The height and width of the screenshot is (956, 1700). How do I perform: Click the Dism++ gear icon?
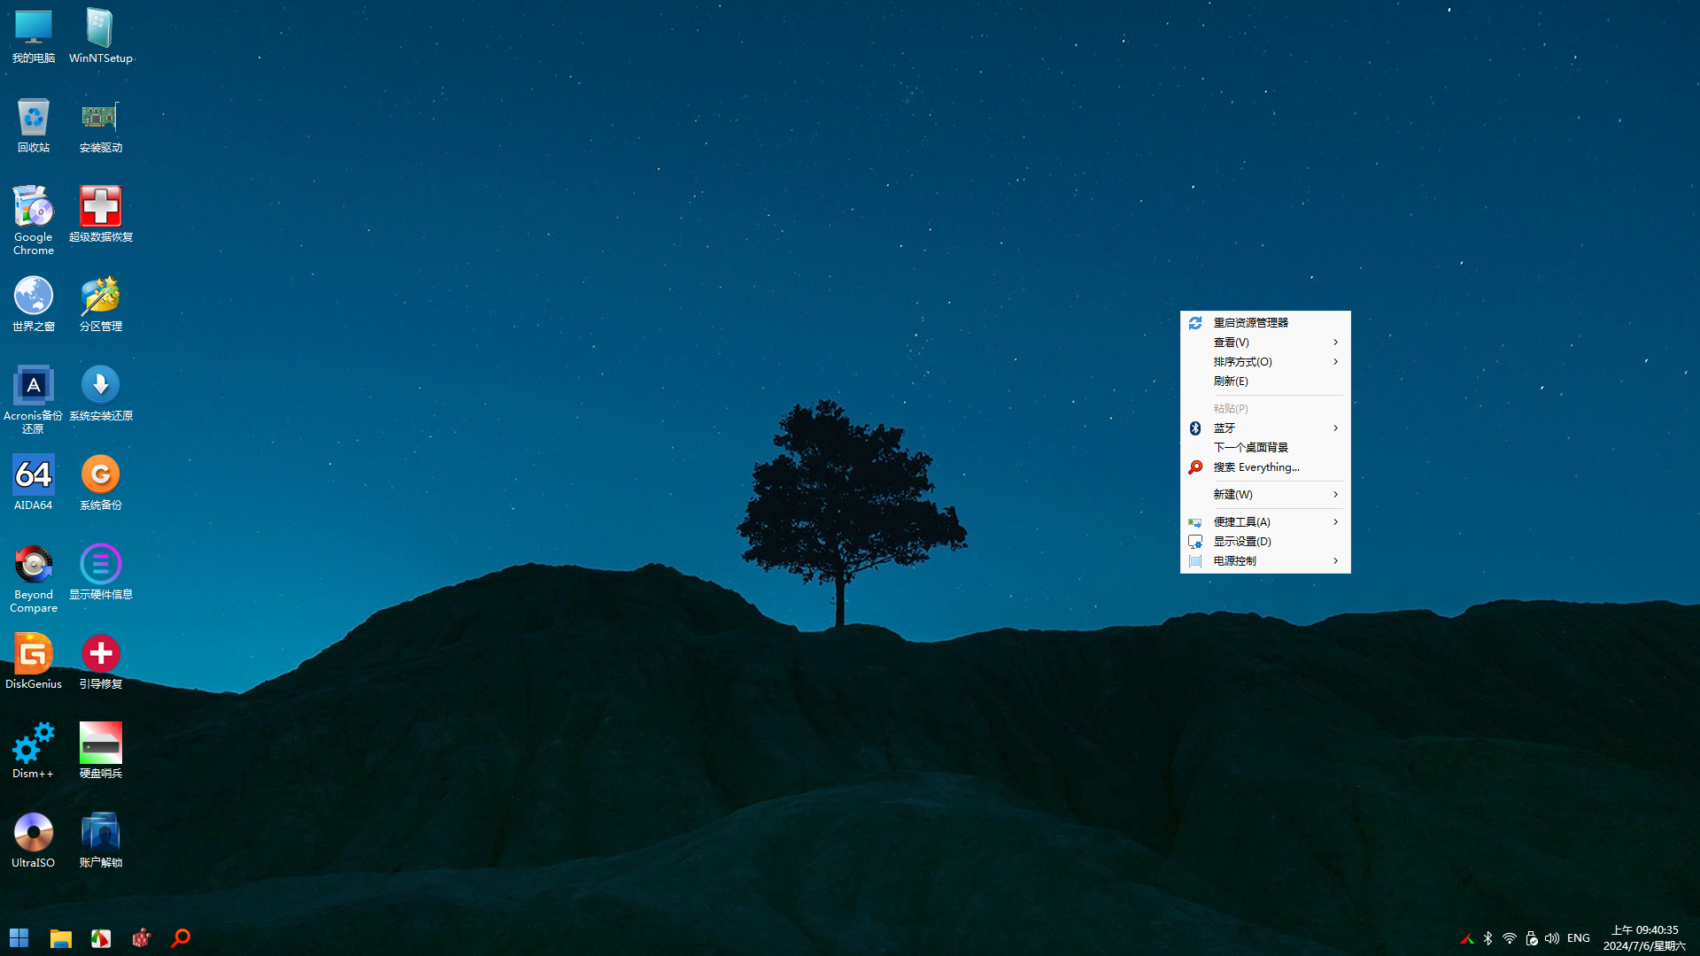point(33,744)
